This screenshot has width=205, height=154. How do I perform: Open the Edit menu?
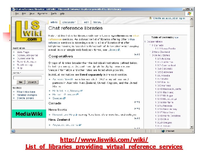pos(24,14)
